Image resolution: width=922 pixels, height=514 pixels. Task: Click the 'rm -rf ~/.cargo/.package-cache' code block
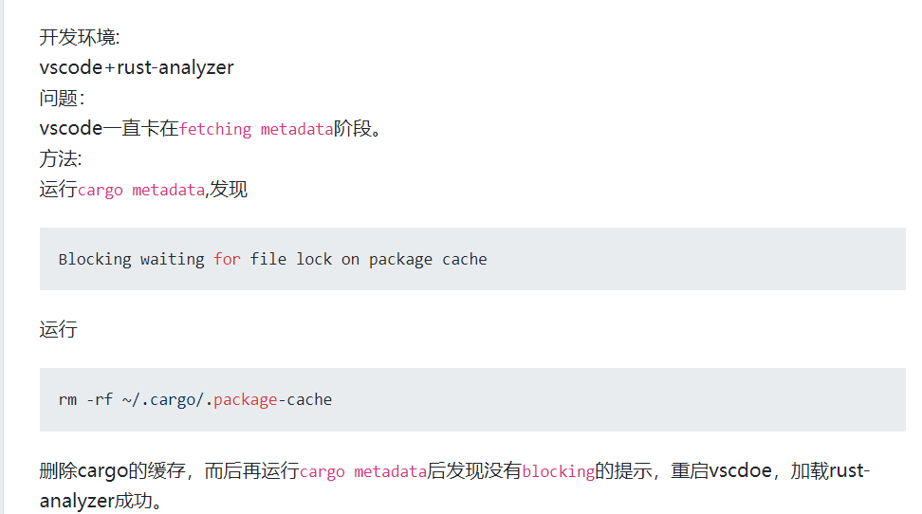[472, 400]
